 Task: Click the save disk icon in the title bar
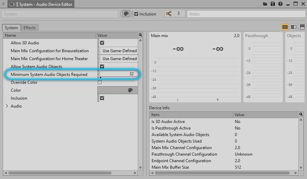pos(273,4)
